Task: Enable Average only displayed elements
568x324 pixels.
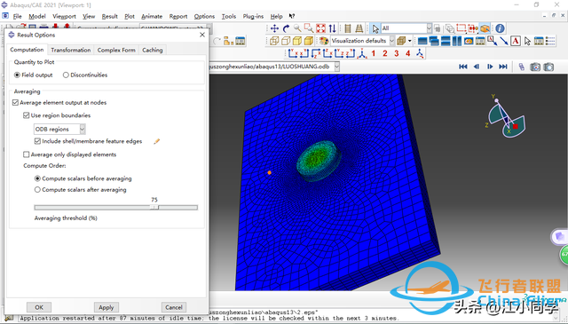Action: tap(26, 154)
